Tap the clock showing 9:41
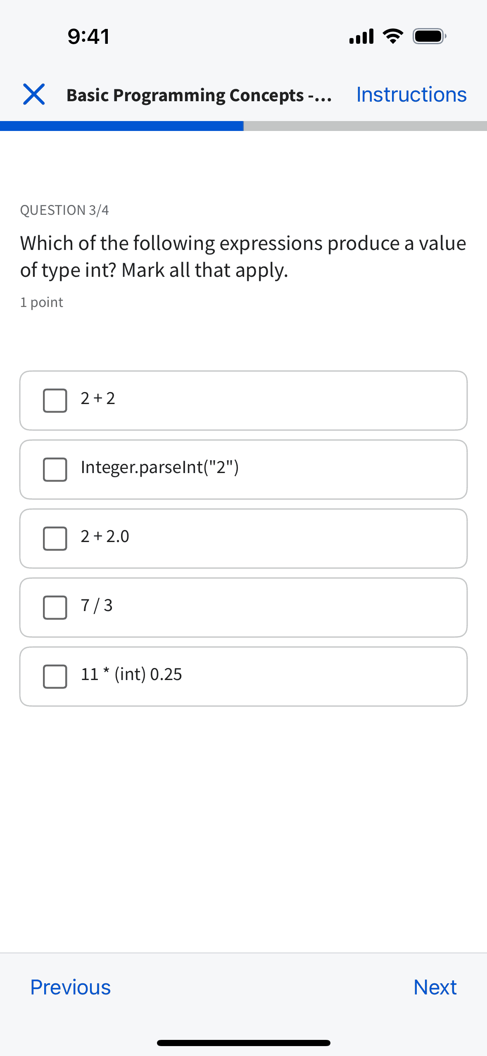The image size is (487, 1056). coord(89,36)
